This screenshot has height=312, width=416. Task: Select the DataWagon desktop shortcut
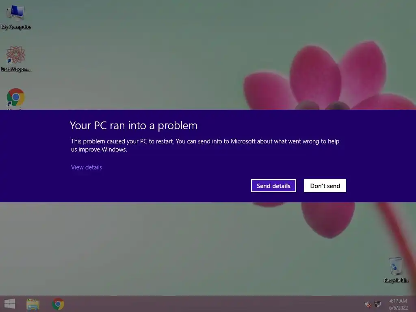[16, 59]
